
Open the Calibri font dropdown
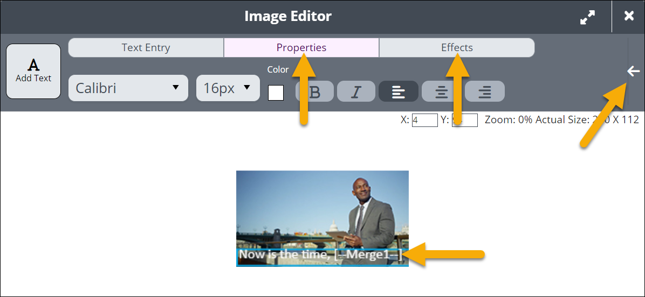click(x=128, y=88)
